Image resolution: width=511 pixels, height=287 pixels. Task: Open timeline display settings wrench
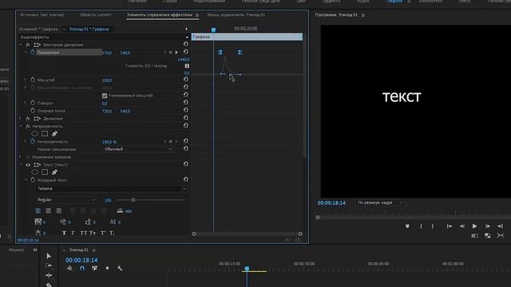coord(120,269)
